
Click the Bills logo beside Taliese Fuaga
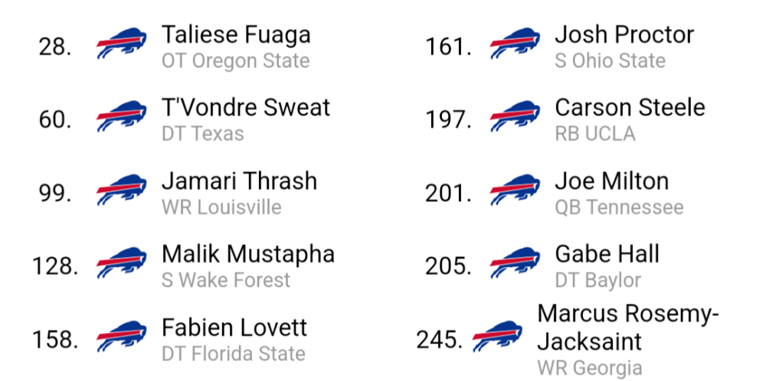pyautogui.click(x=122, y=43)
